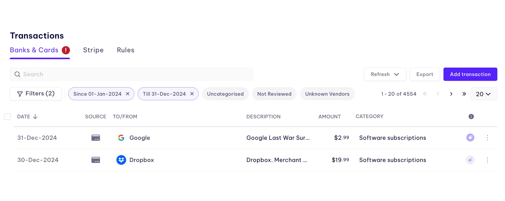Toggle the Not Reviewed quick filter
The height and width of the screenshot is (201, 505).
click(274, 94)
